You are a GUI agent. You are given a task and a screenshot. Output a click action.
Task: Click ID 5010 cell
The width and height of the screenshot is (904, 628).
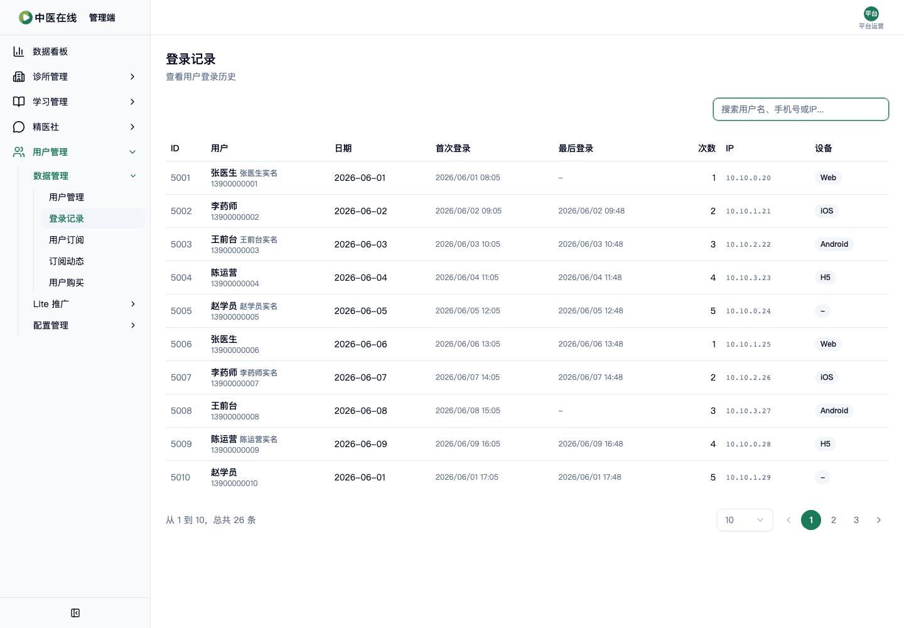click(x=180, y=477)
